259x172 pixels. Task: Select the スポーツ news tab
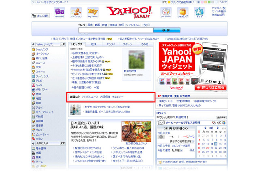coord(127,44)
